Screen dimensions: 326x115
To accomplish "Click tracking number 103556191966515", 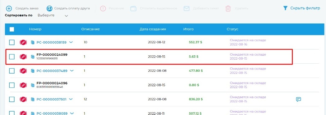I will 47,58.
